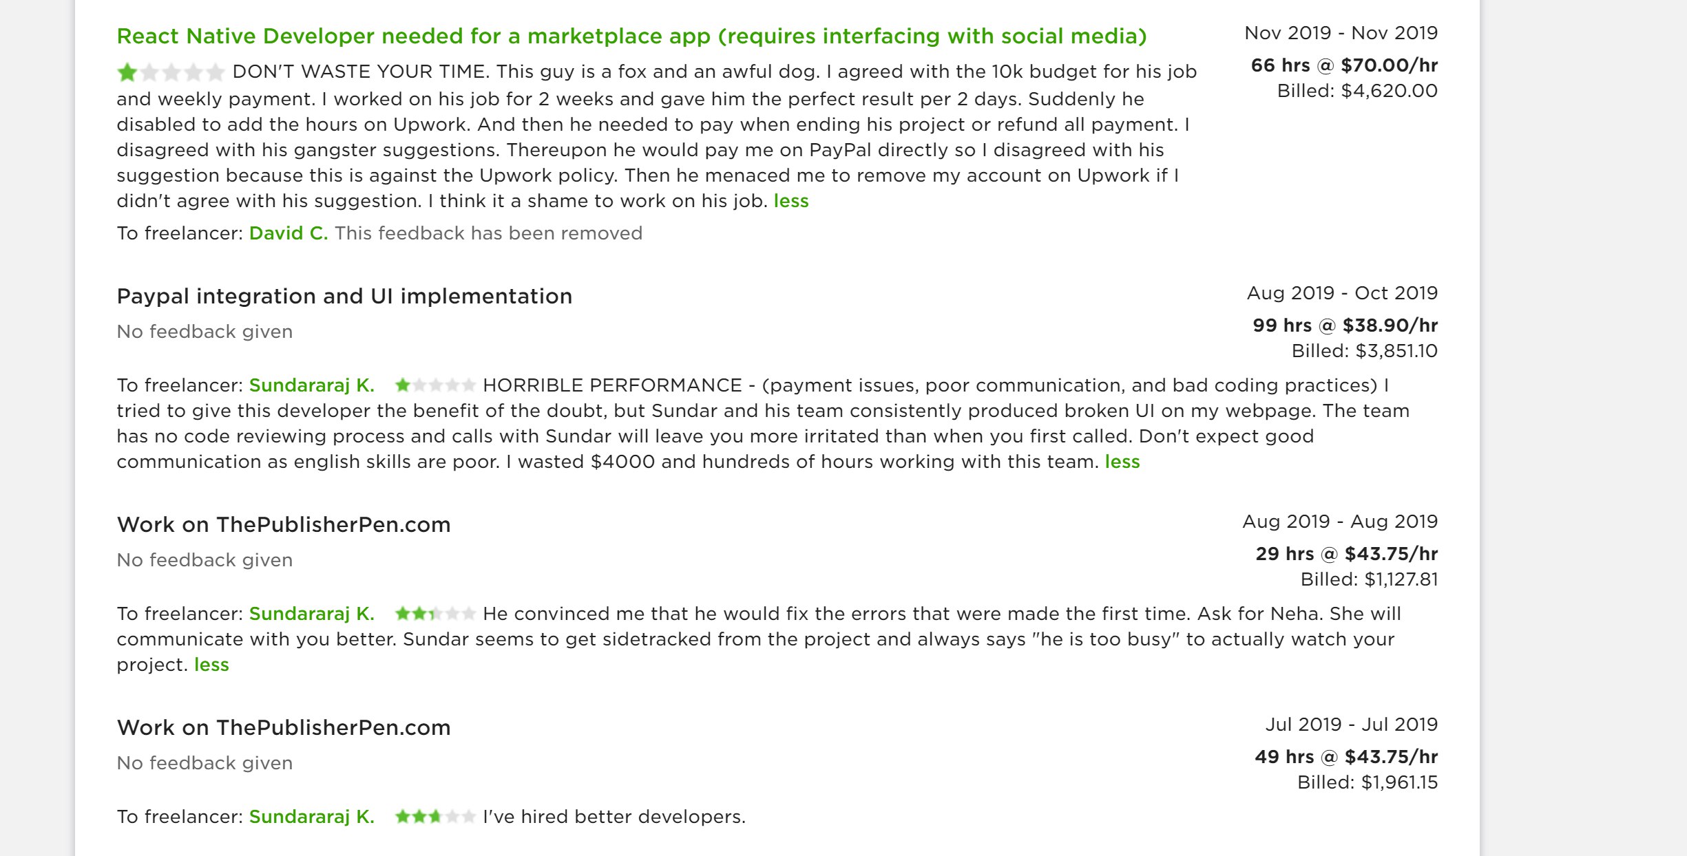Click the three-star rating near I've hired better
This screenshot has width=1687, height=856.
tap(435, 817)
